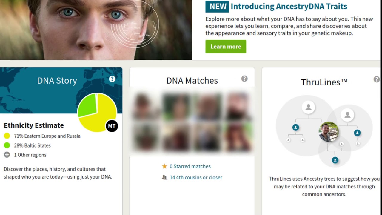Expand the 1 Other regions plus icon

point(7,155)
